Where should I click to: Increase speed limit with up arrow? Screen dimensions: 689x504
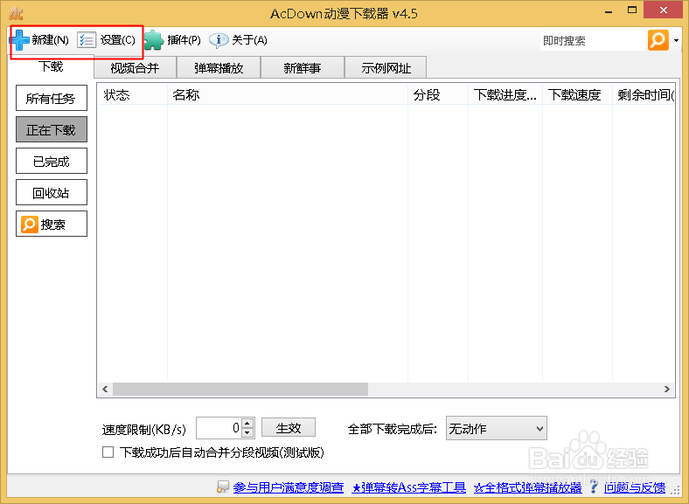click(x=247, y=424)
